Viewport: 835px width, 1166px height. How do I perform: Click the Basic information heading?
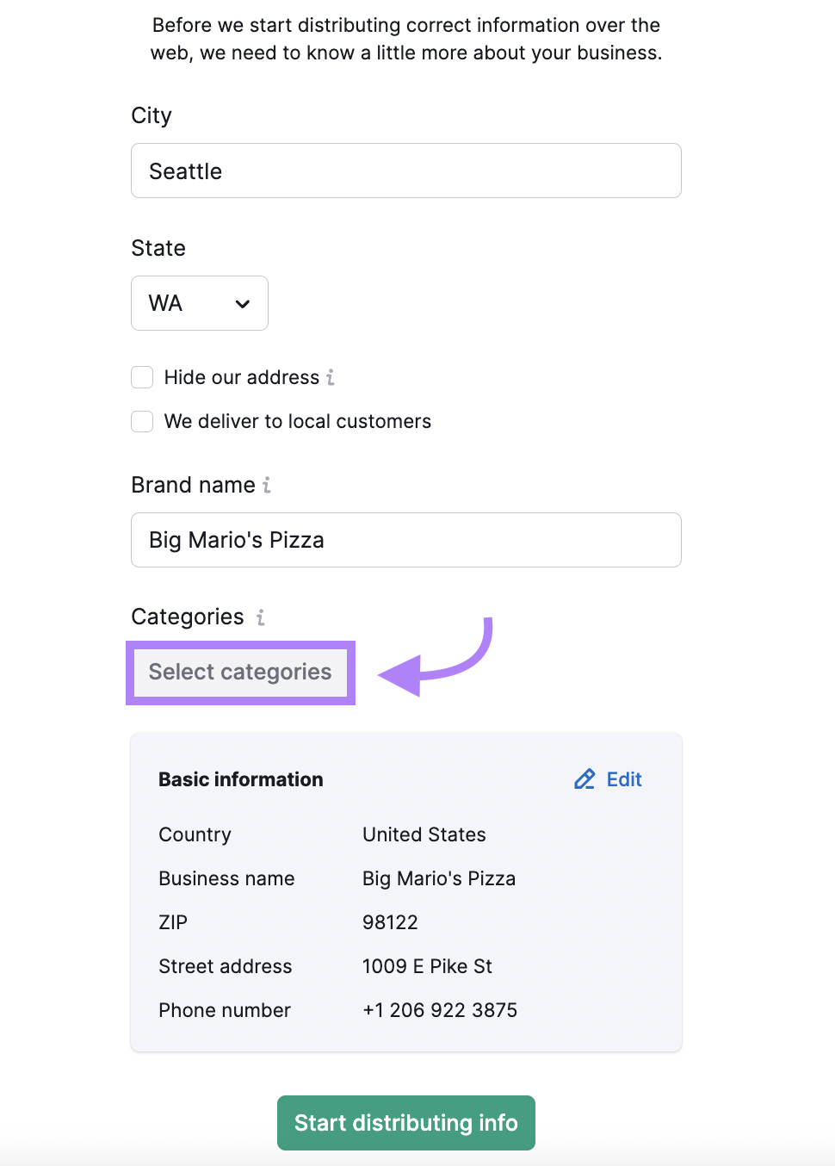point(240,779)
